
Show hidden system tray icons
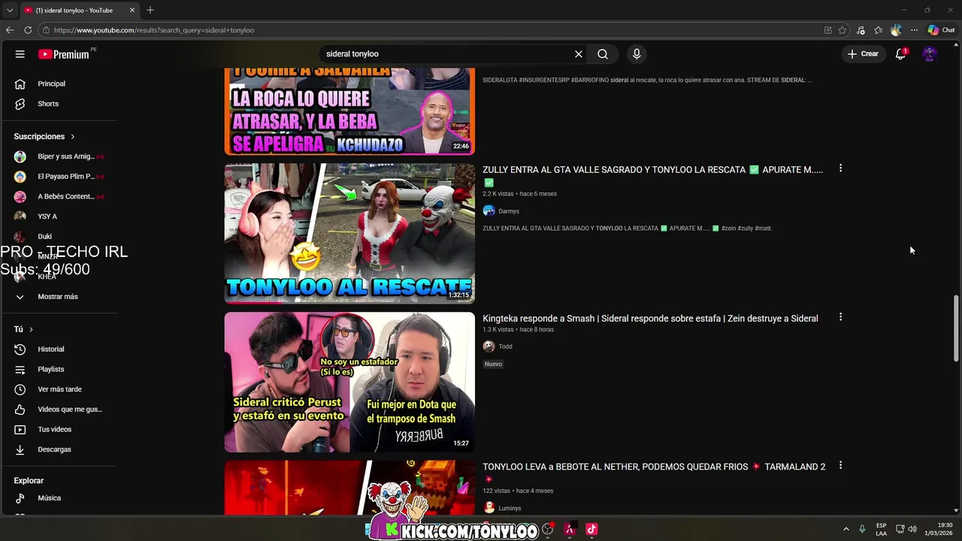coord(846,529)
